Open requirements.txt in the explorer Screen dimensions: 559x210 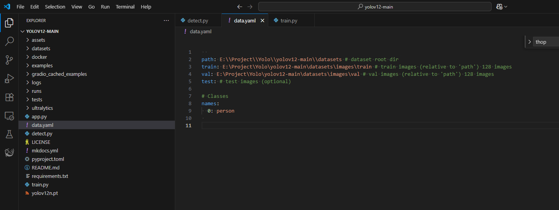coord(97,176)
